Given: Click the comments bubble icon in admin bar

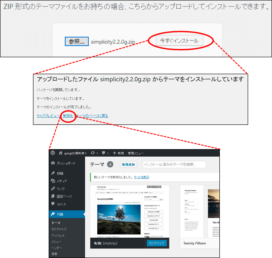Looking at the screenshot, I should [103, 153].
